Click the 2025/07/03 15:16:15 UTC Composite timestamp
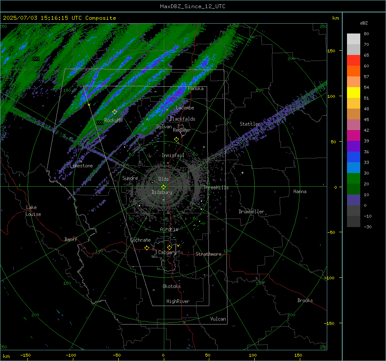Viewport: 386px width, 361px height. click(59, 18)
